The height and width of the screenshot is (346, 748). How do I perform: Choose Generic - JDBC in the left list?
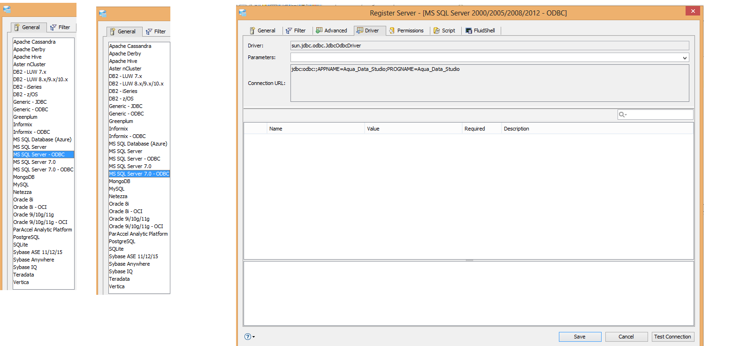coord(43,102)
